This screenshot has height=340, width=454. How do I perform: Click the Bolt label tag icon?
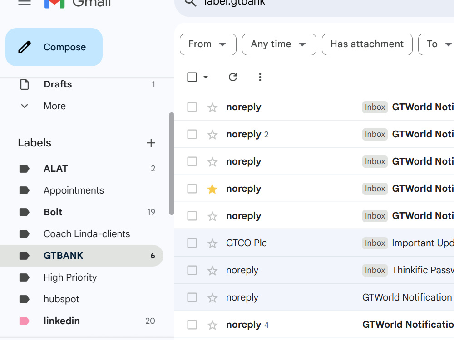(x=25, y=212)
